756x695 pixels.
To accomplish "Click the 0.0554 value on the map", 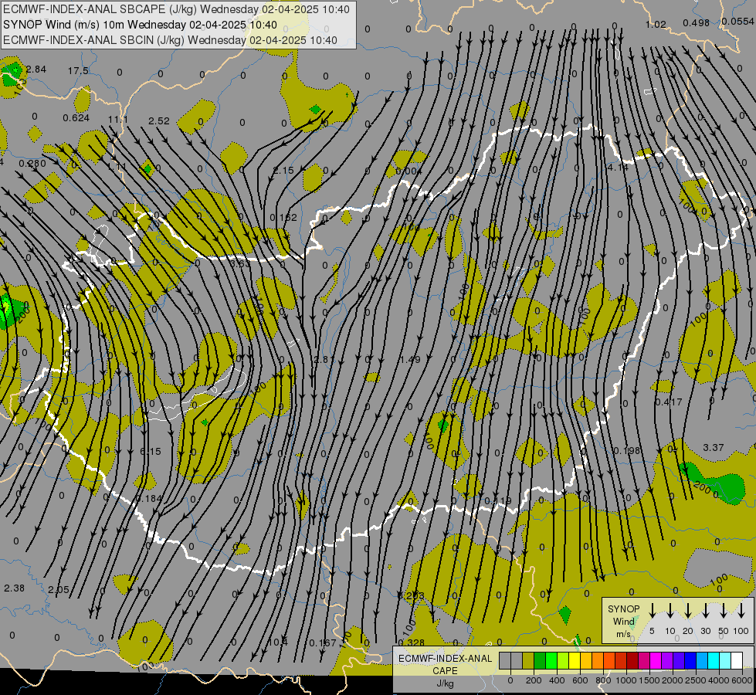I will click(737, 21).
